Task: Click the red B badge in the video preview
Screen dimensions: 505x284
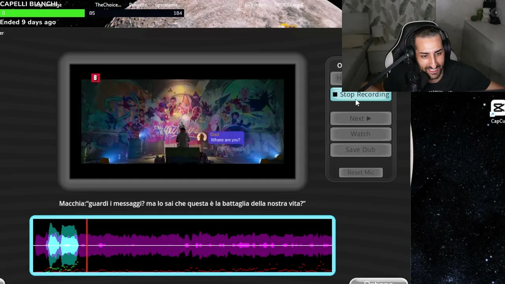Action: [x=95, y=78]
